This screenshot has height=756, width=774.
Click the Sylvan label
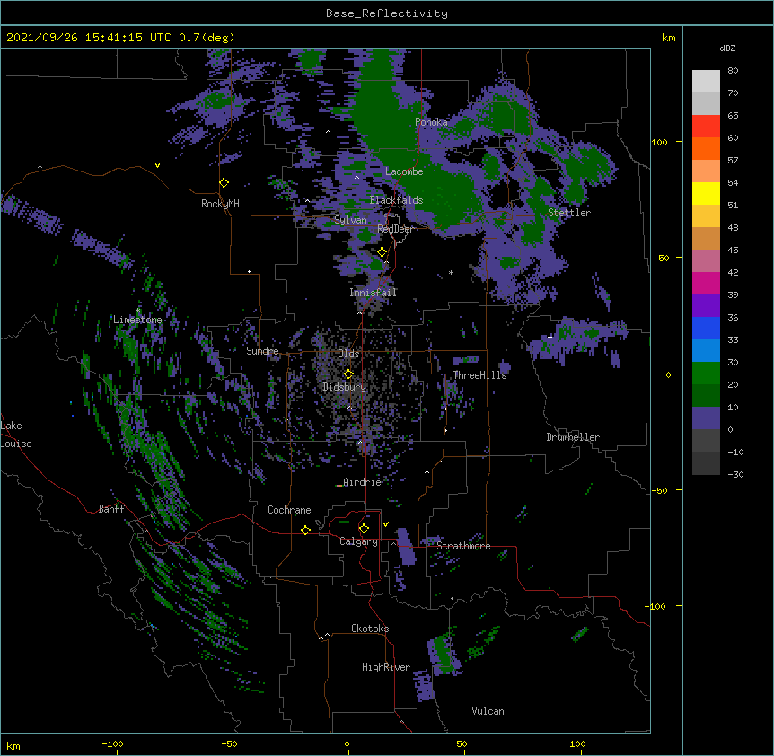pyautogui.click(x=350, y=220)
